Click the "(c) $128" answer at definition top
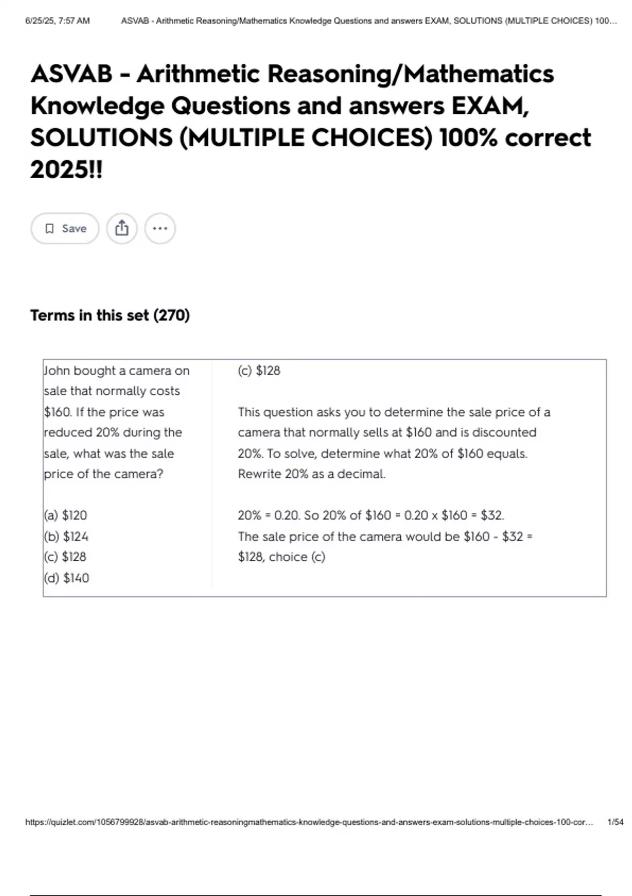The image size is (632, 896). pyautogui.click(x=259, y=371)
